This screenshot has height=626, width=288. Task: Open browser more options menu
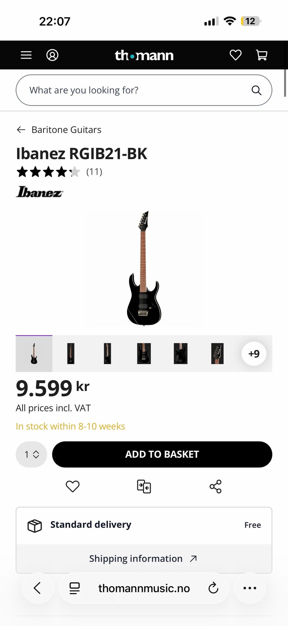coord(250,588)
